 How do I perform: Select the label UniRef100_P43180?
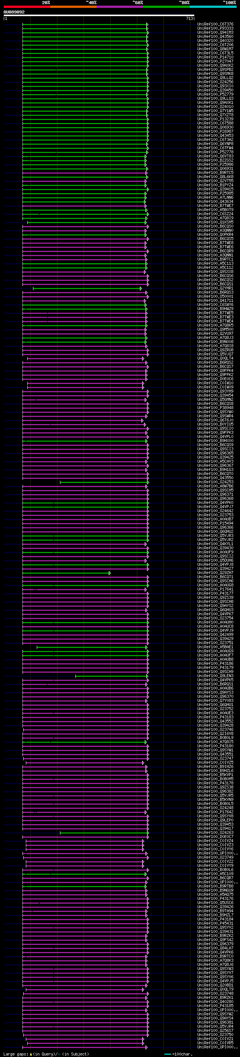(x=215, y=746)
